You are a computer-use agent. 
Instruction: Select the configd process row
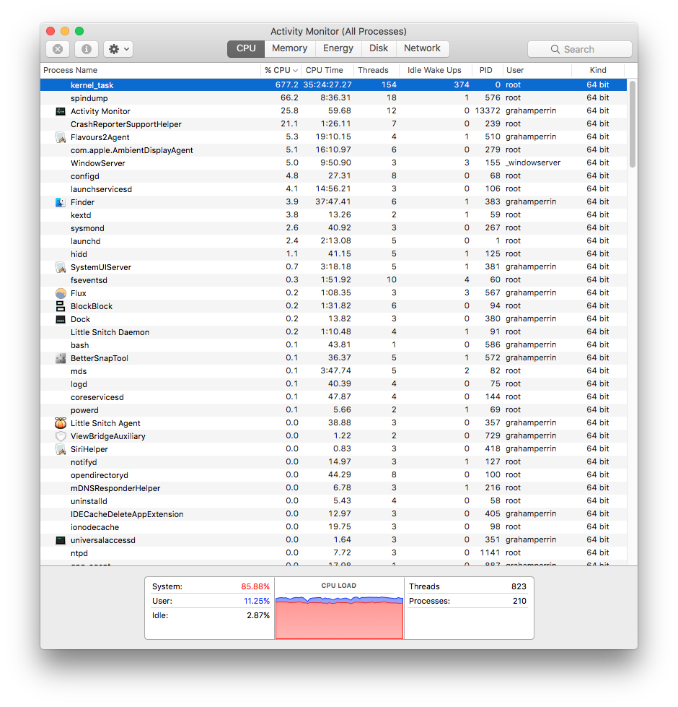pos(334,176)
